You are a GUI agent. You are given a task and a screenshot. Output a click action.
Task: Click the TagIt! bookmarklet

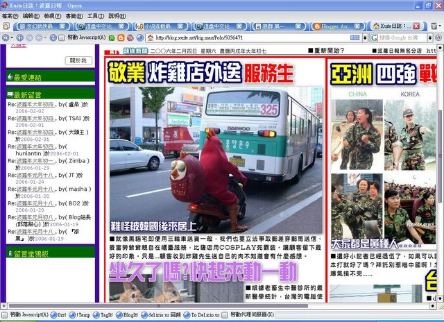pos(103,315)
